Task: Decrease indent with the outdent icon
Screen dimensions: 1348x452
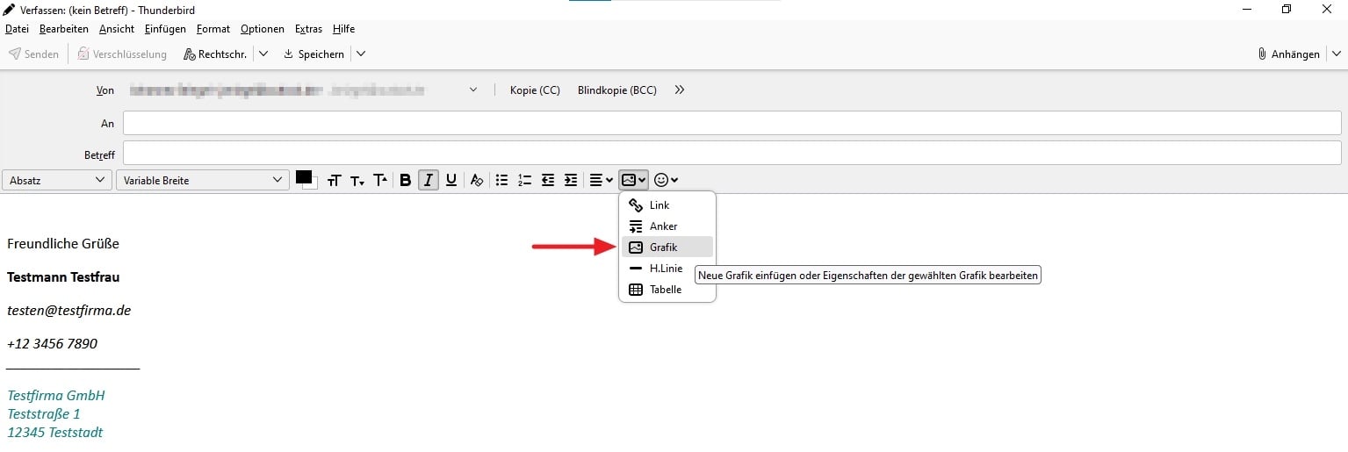Action: point(547,180)
